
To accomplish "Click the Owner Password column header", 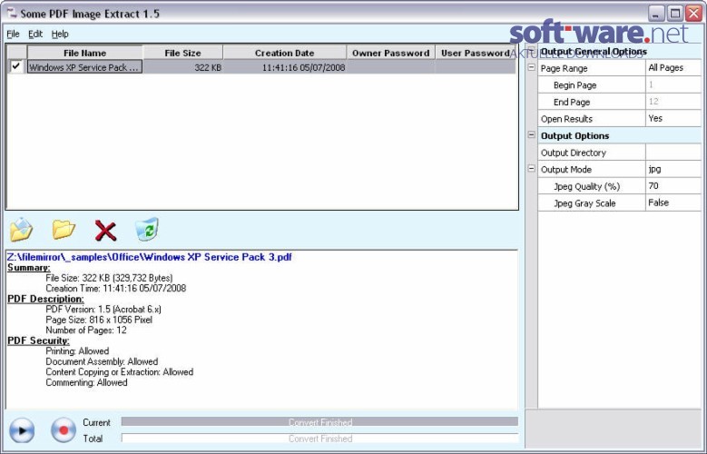I will (390, 53).
